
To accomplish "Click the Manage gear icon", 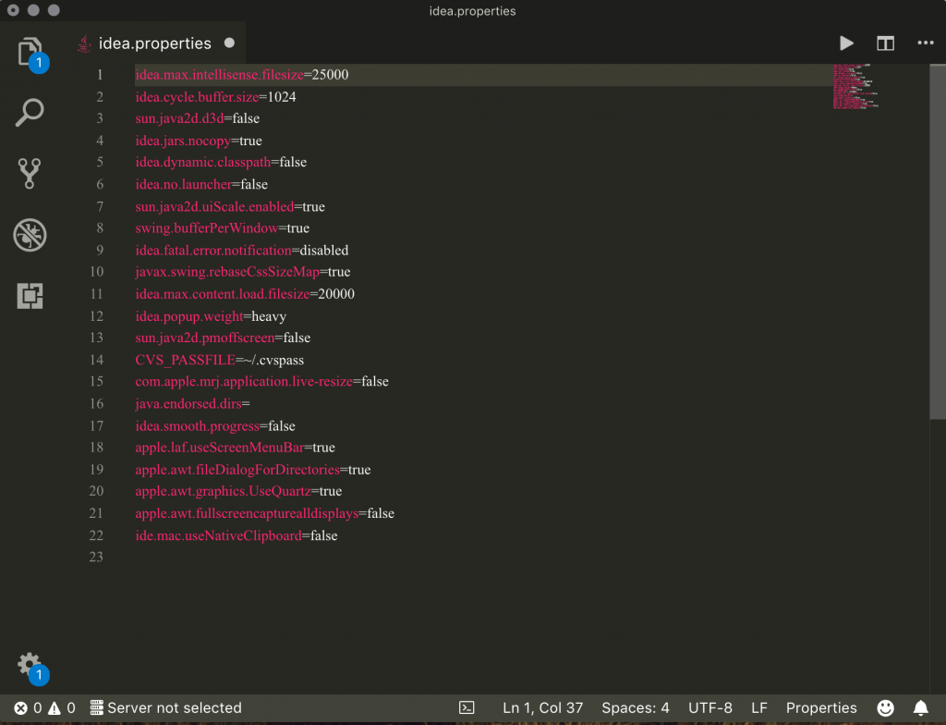I will [30, 664].
